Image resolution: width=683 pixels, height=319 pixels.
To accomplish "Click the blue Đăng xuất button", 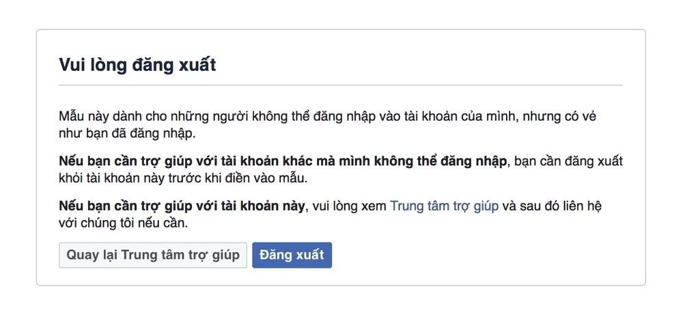I will coord(292,255).
